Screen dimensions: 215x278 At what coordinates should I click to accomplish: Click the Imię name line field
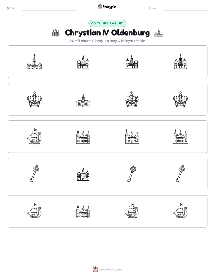pos(49,8)
